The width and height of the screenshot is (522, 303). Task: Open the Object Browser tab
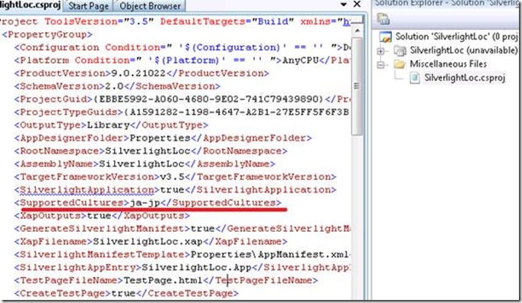tap(150, 5)
